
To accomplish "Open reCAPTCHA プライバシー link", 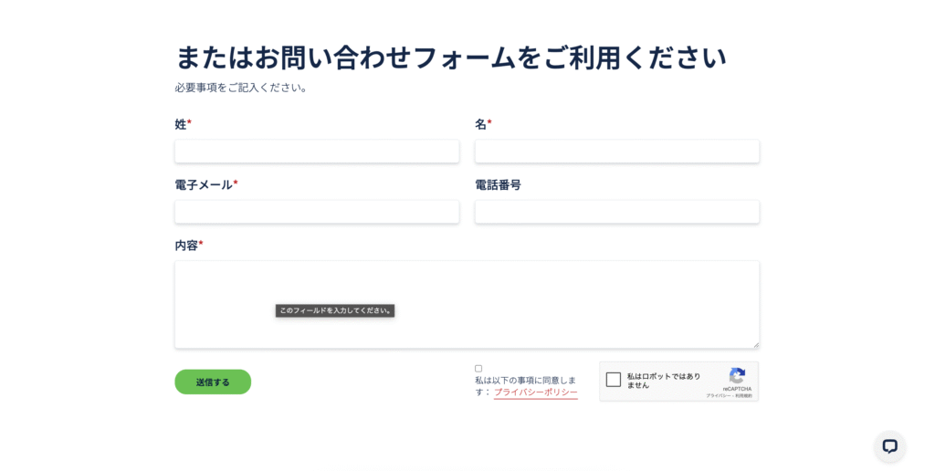I will 718,396.
